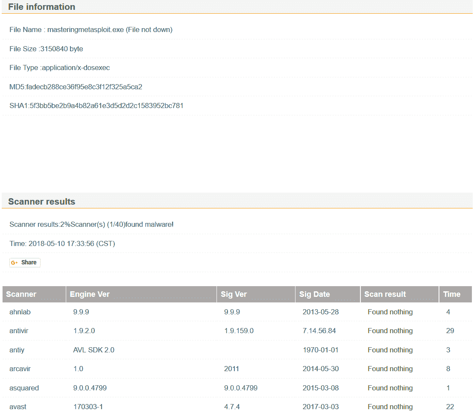Viewport: 474px width, 416px height.
Task: Click the ahnlab scanner name
Action: [20, 312]
